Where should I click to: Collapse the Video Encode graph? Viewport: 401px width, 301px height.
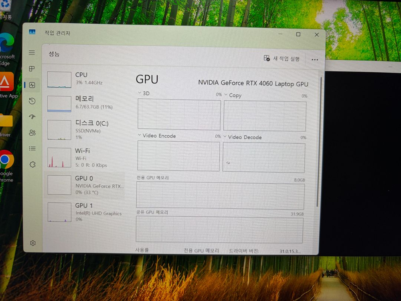[x=140, y=136]
